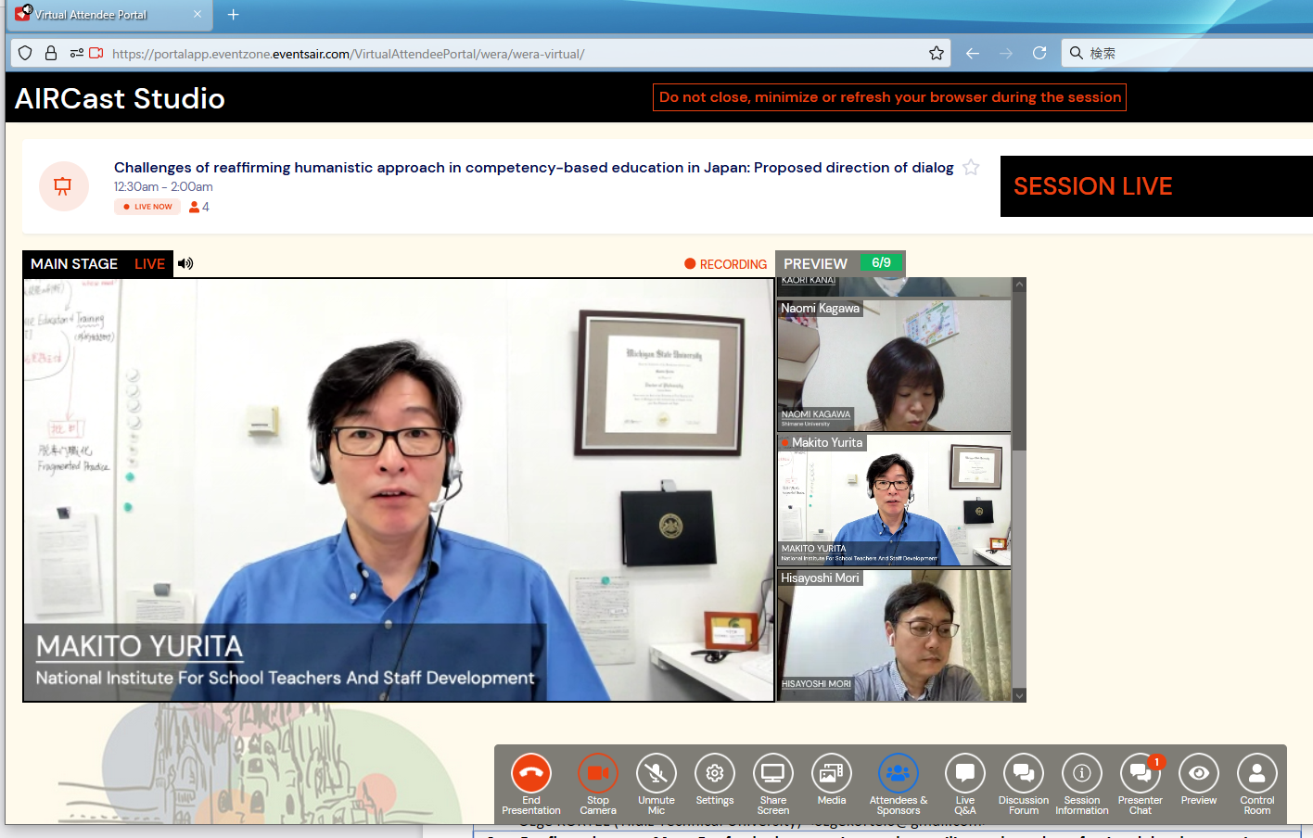Click the Share Screen icon

click(x=773, y=773)
